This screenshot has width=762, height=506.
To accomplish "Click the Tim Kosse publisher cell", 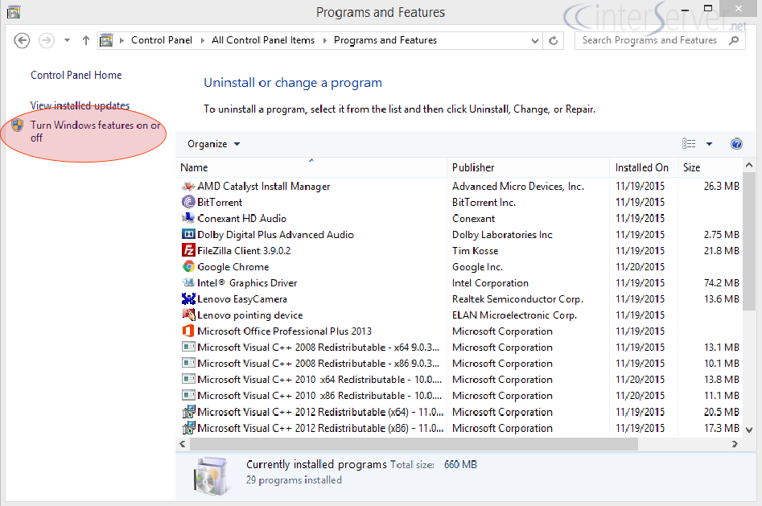I will tap(475, 251).
